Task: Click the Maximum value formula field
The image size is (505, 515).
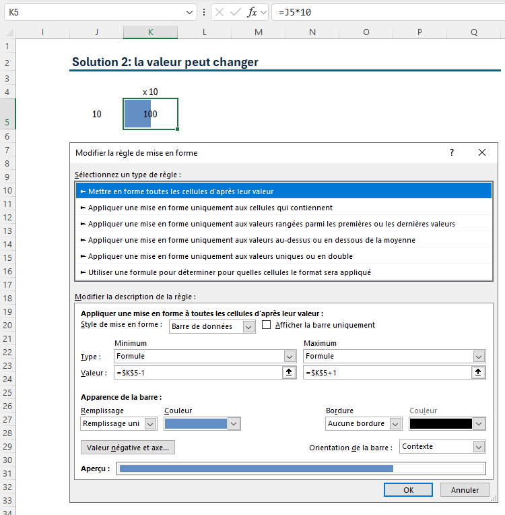Action: tap(386, 373)
